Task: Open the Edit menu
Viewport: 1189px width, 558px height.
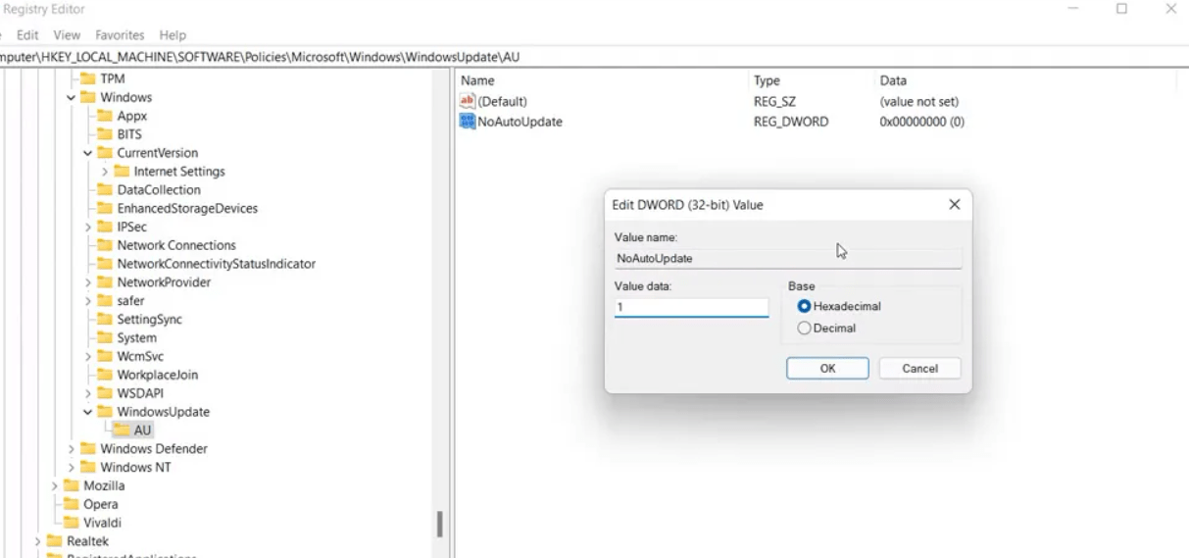Action: pyautogui.click(x=27, y=35)
